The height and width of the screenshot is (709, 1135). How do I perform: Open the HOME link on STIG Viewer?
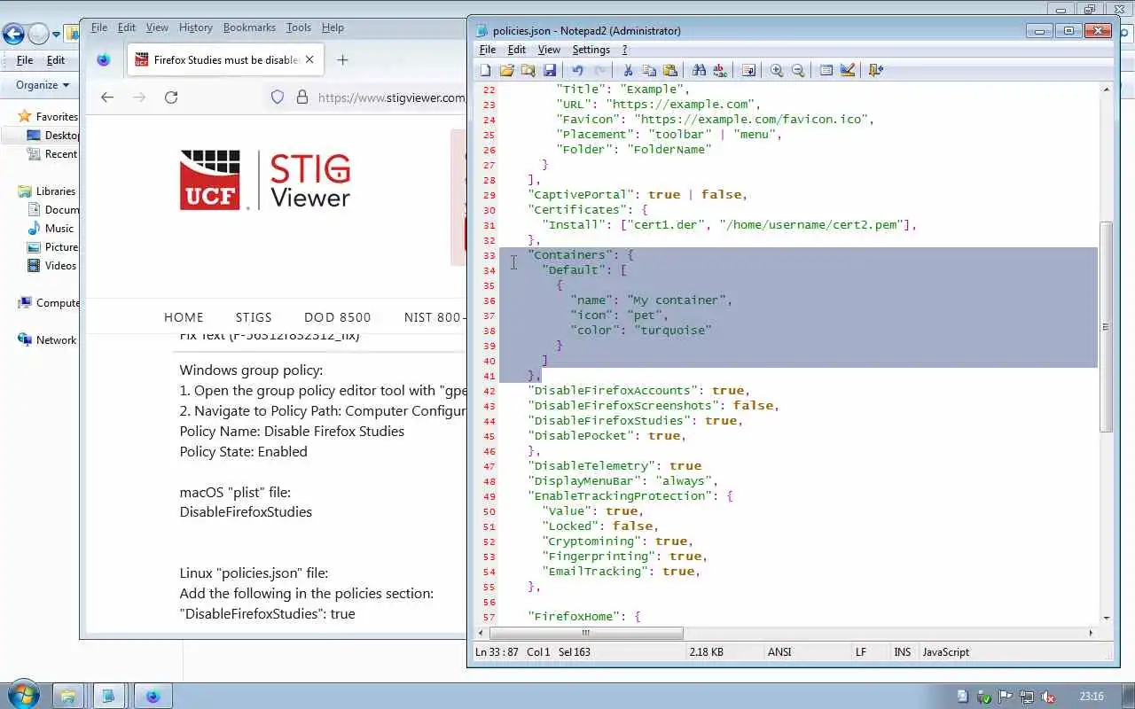184,317
